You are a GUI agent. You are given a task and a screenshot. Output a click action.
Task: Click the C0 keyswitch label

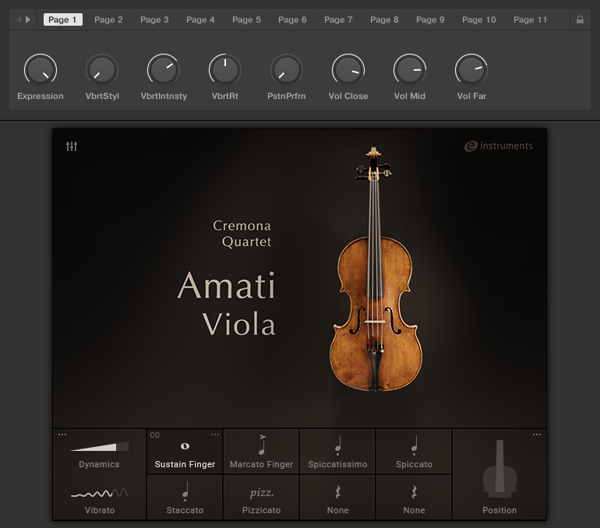point(154,435)
